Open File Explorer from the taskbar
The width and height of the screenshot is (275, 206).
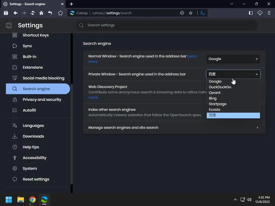point(20,200)
